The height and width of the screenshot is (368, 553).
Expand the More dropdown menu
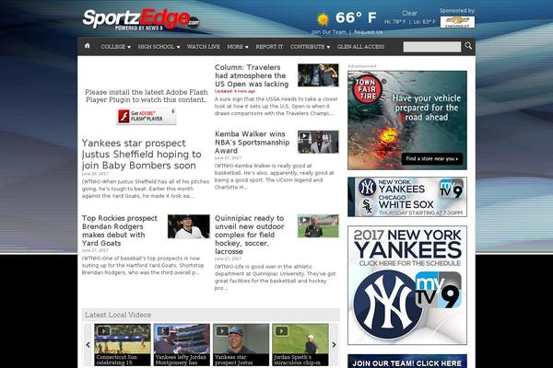pos(238,47)
